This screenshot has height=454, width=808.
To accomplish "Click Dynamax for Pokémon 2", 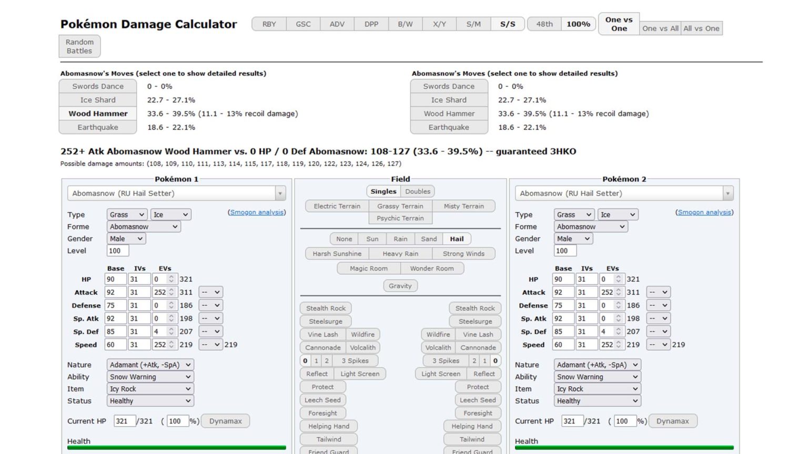I will point(673,421).
